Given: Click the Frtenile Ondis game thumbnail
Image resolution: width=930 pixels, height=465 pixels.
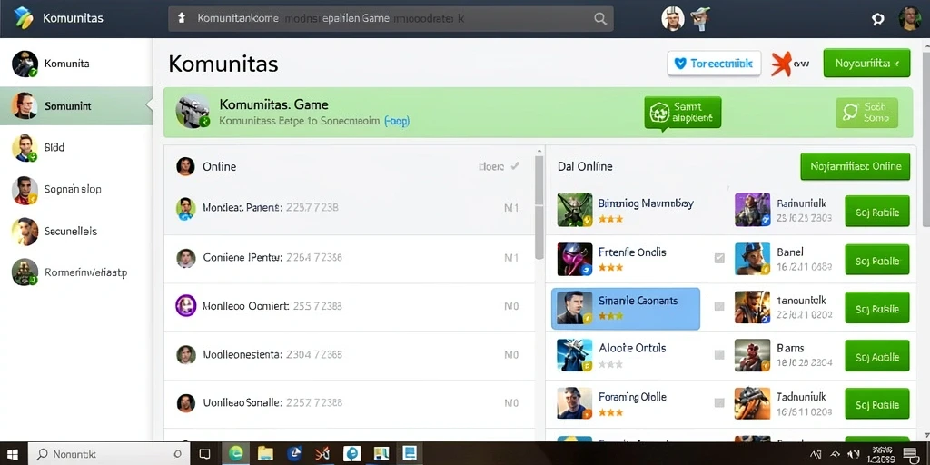Looking at the screenshot, I should (575, 259).
